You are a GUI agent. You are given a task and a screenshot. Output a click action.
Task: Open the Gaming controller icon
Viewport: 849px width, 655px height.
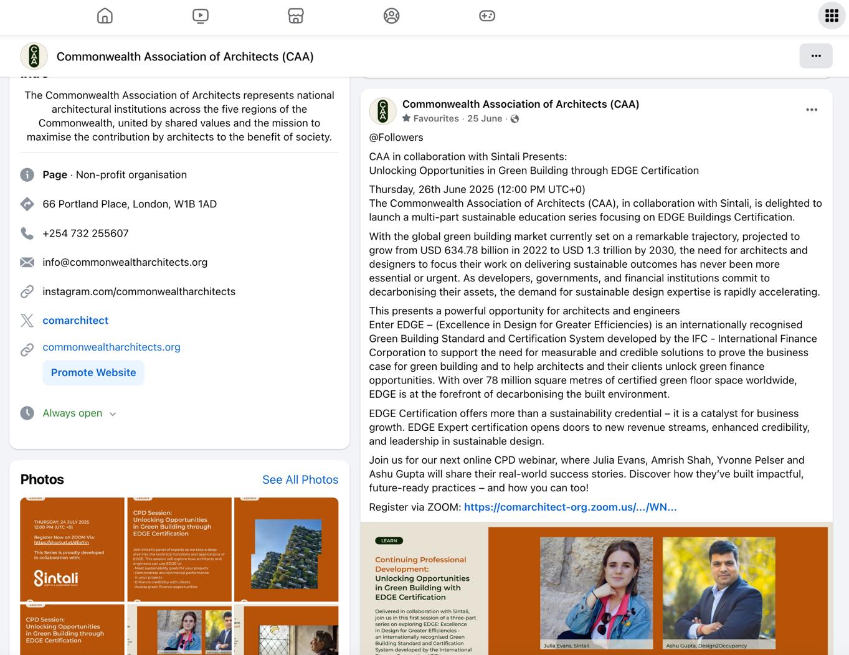pos(487,16)
